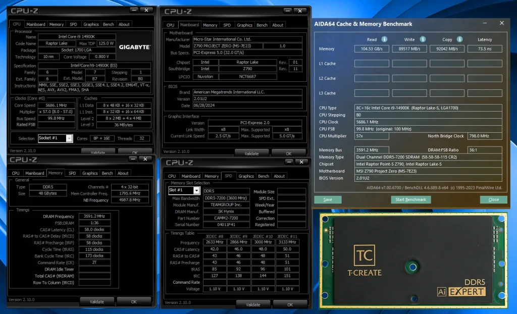Click OK in Mainboard CPU-Z window
The image size is (517, 314).
pos(288,153)
